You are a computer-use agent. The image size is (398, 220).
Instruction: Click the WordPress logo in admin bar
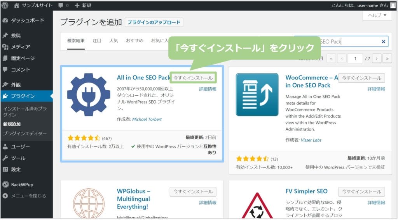pyautogui.click(x=5, y=5)
